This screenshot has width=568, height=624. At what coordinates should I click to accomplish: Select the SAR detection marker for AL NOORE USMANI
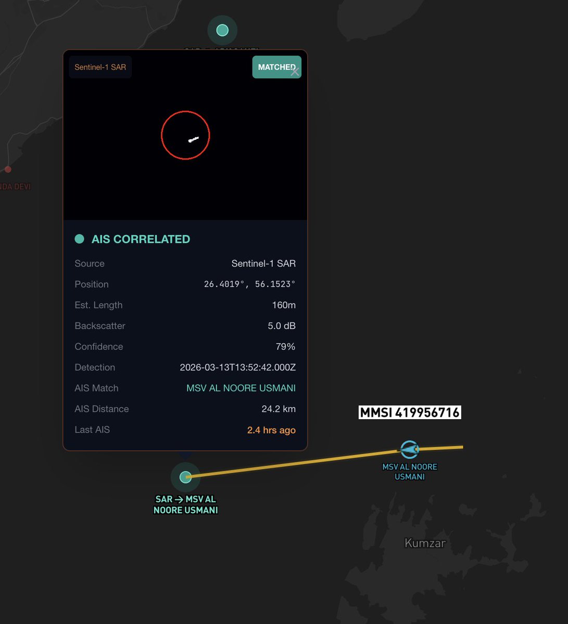tap(185, 476)
